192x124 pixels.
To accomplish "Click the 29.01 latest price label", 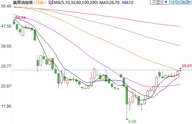I will coord(187,66).
